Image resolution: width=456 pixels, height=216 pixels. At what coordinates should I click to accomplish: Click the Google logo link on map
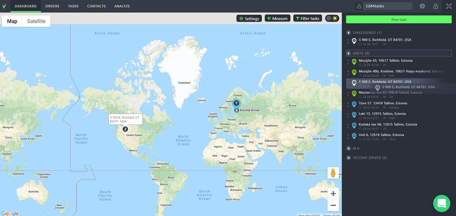[9, 213]
